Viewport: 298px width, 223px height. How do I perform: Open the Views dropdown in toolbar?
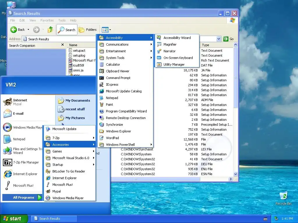pyautogui.click(x=106, y=30)
